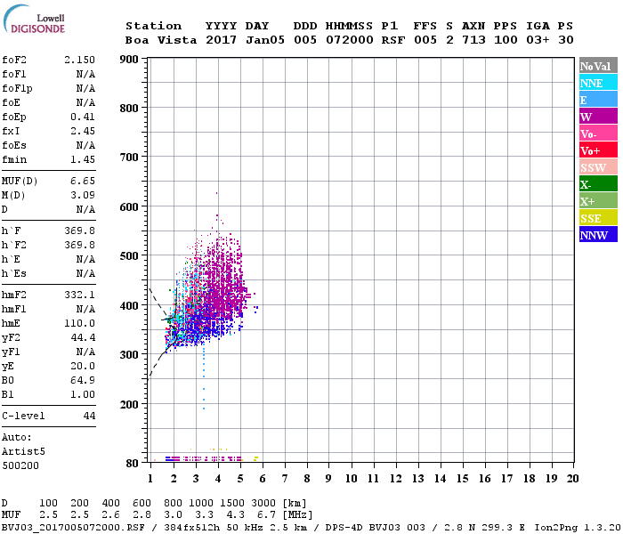Click the M(D) value 3.09

[x=83, y=196]
